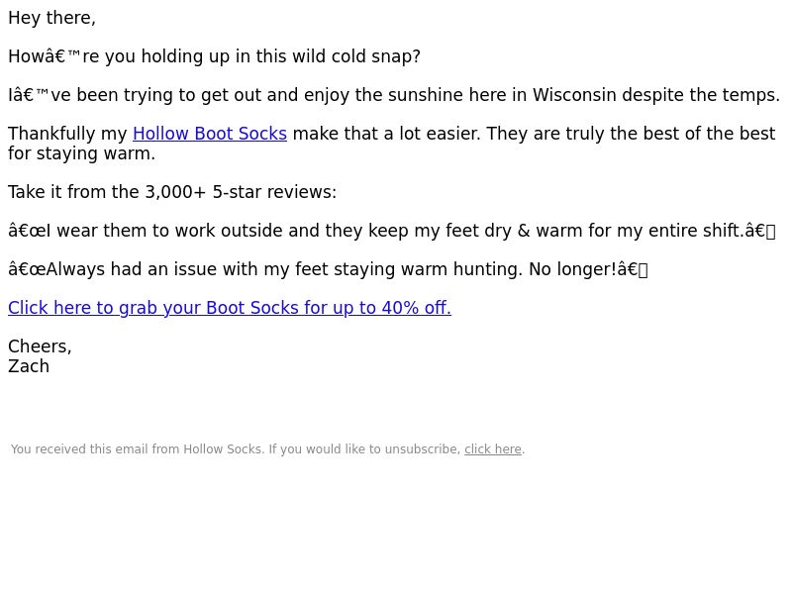Click the 'Cheers,' sign-off text
The image size is (792, 594).
(40, 346)
